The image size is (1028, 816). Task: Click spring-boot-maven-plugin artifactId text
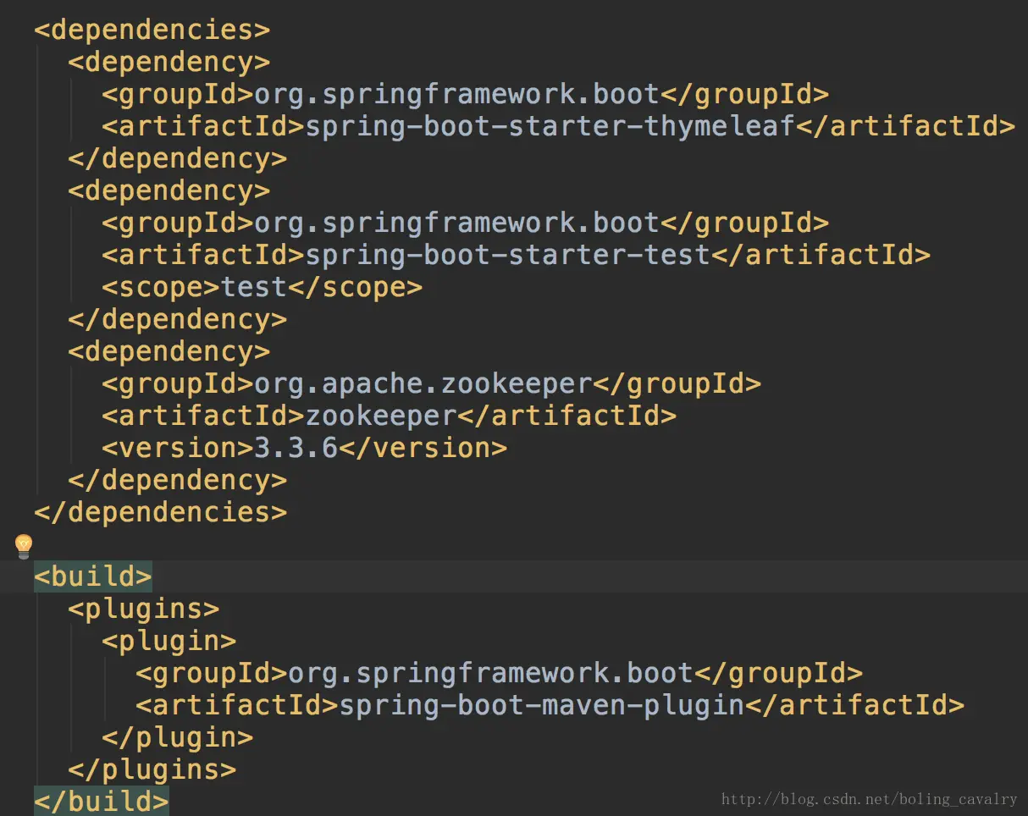tap(542, 705)
